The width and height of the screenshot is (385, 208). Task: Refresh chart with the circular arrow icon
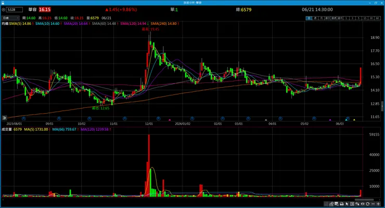[367, 204]
